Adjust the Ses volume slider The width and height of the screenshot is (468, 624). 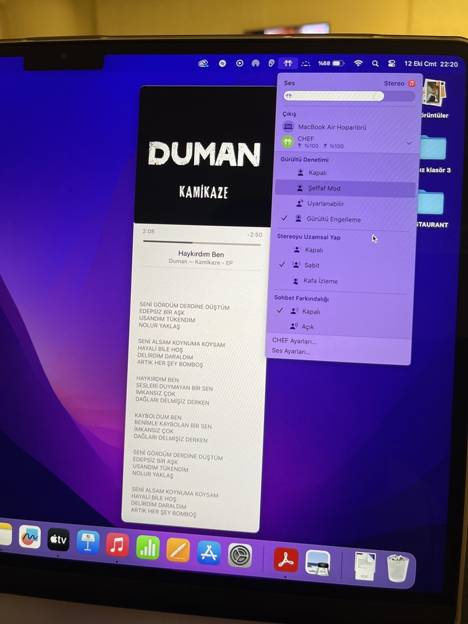349,96
